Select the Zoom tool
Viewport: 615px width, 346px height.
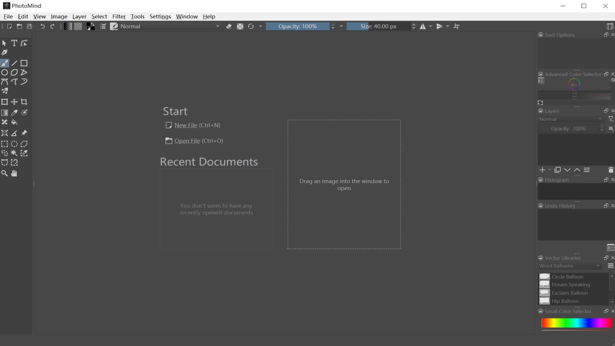[x=5, y=173]
